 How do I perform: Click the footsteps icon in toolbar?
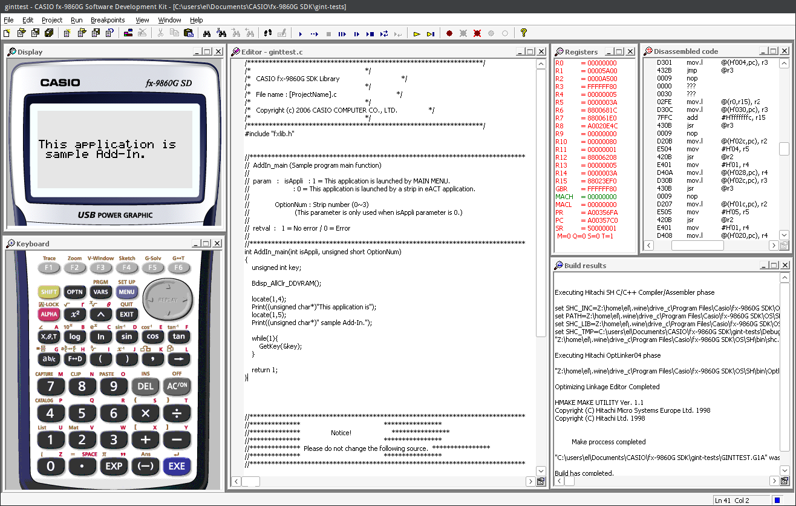click(267, 33)
